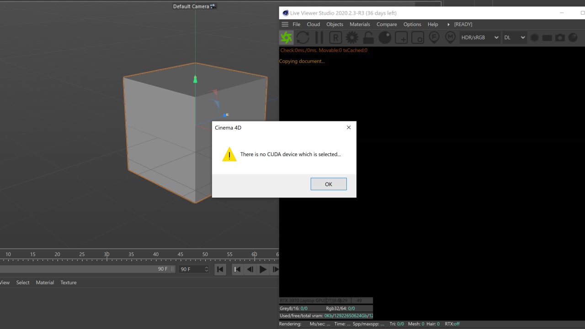This screenshot has width=585, height=329.
Task: Click the pick focus F icon
Action: [434, 37]
